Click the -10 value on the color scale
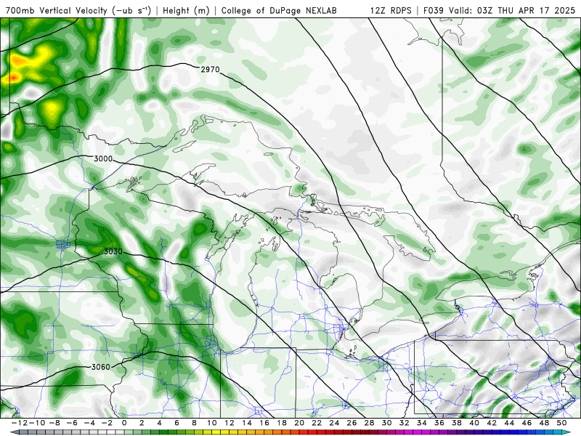 click(37, 423)
